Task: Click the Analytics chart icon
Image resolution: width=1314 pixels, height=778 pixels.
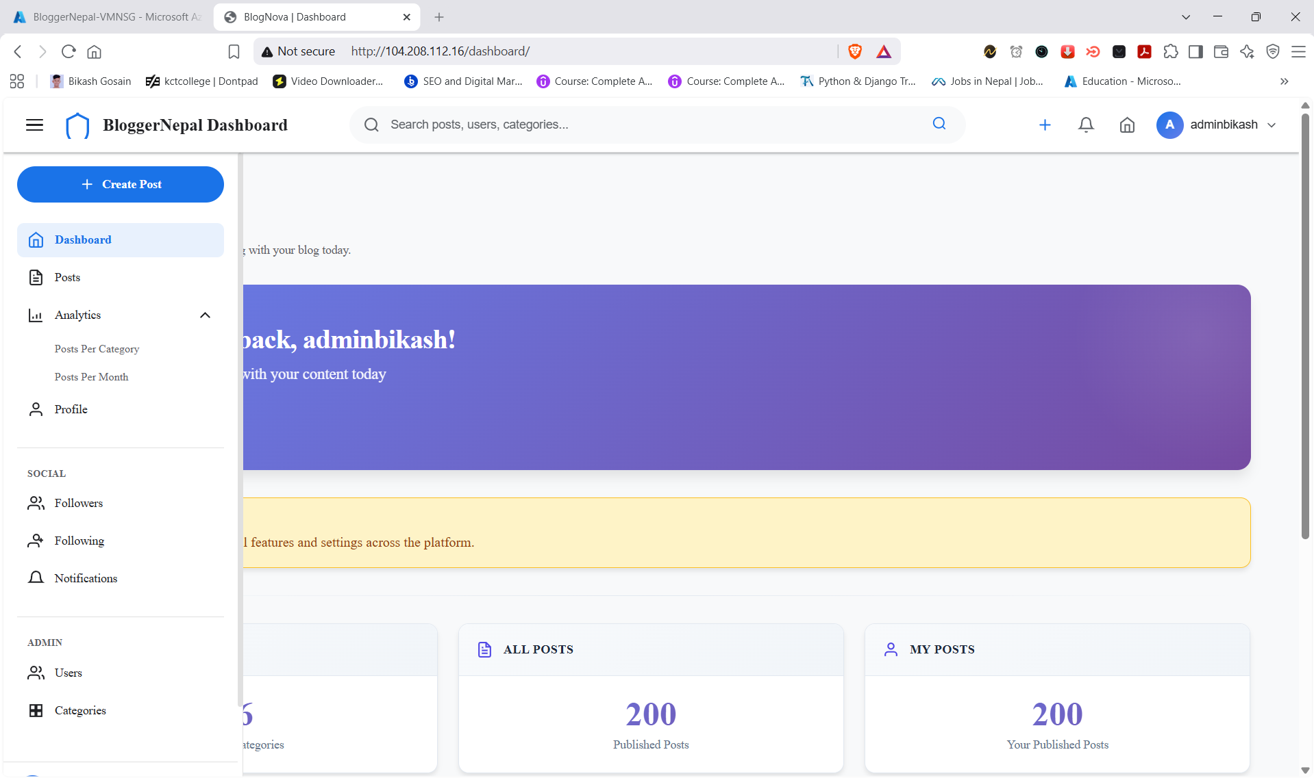Action: pyautogui.click(x=36, y=315)
